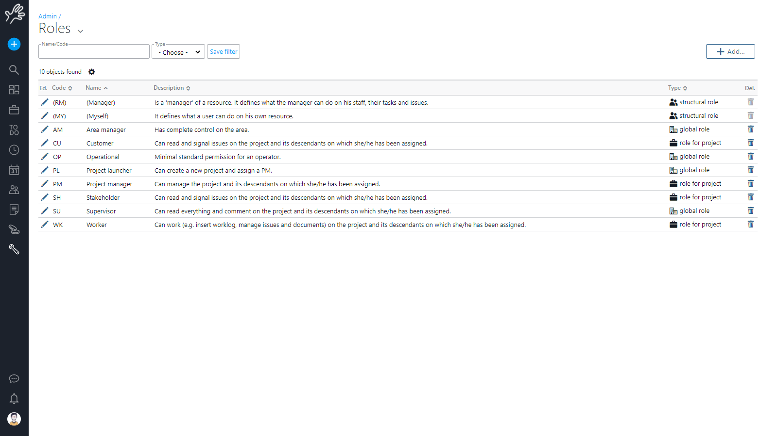The height and width of the screenshot is (436, 777).
Task: Sort roles by Description column header
Action: point(172,88)
